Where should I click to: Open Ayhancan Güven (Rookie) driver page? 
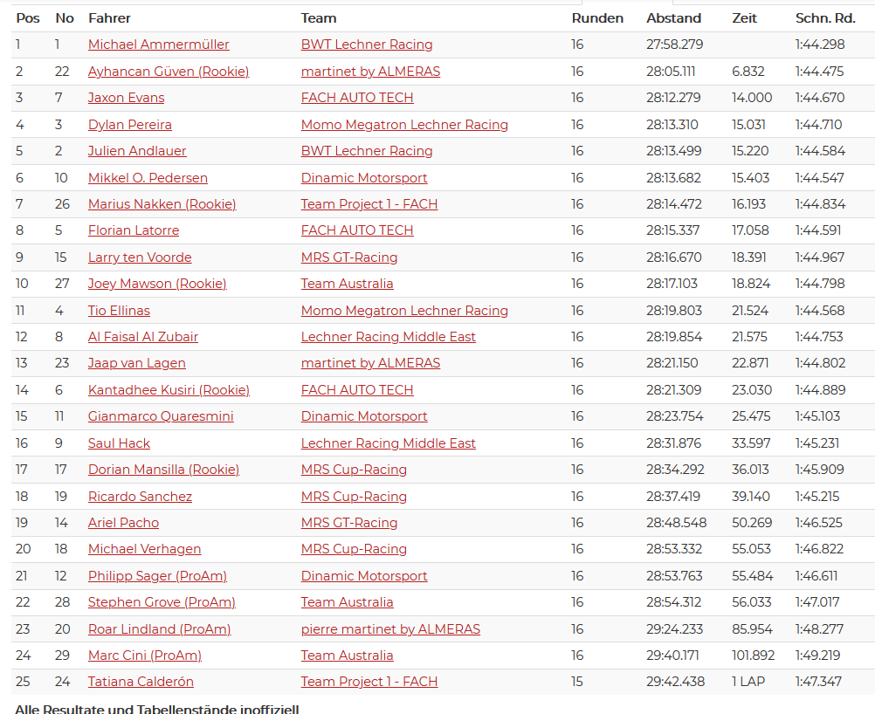pos(169,72)
